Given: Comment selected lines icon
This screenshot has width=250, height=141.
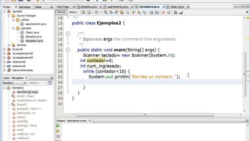Looking at the screenshot, I should tap(175, 12).
